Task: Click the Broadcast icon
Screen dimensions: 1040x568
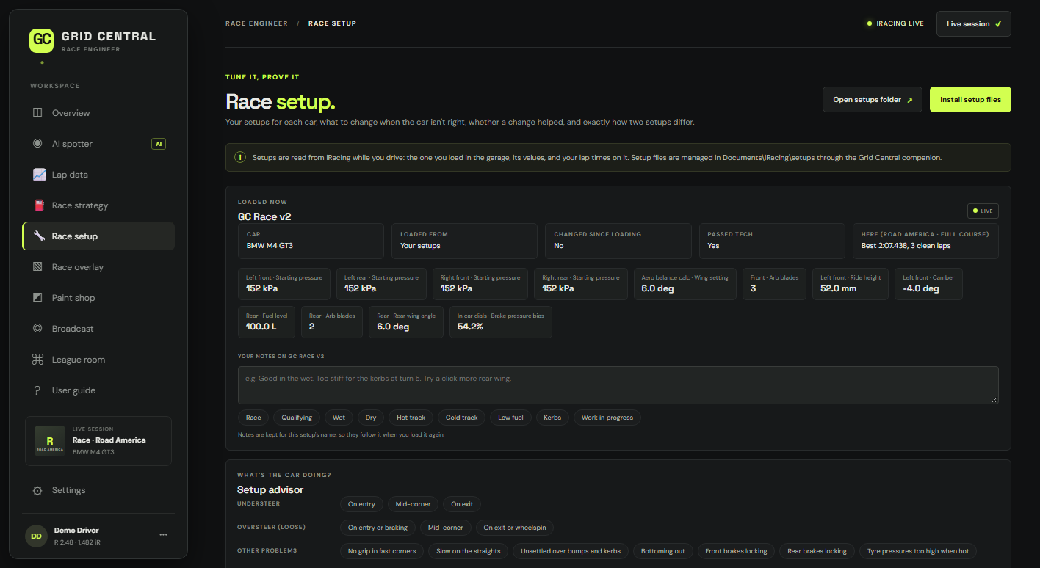Action: [x=37, y=329]
